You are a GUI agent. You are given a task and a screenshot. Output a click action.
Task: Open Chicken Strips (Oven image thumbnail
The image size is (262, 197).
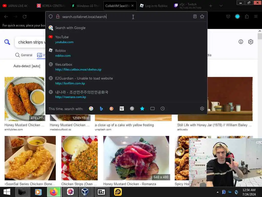click(x=80, y=158)
